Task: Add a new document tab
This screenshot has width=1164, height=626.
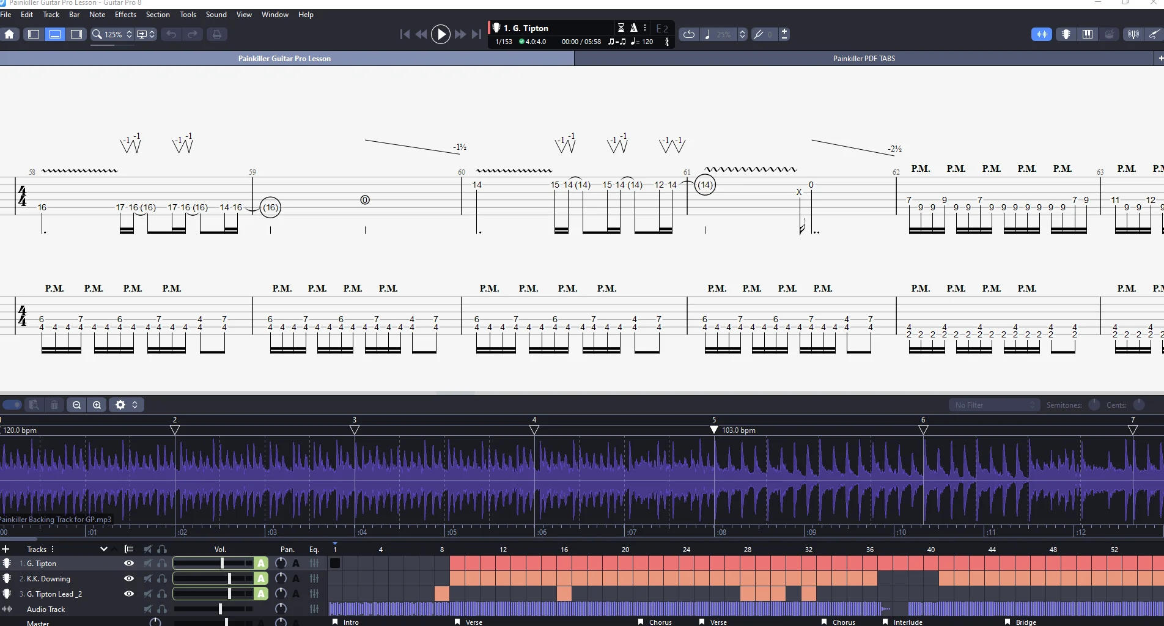Action: (1160, 59)
